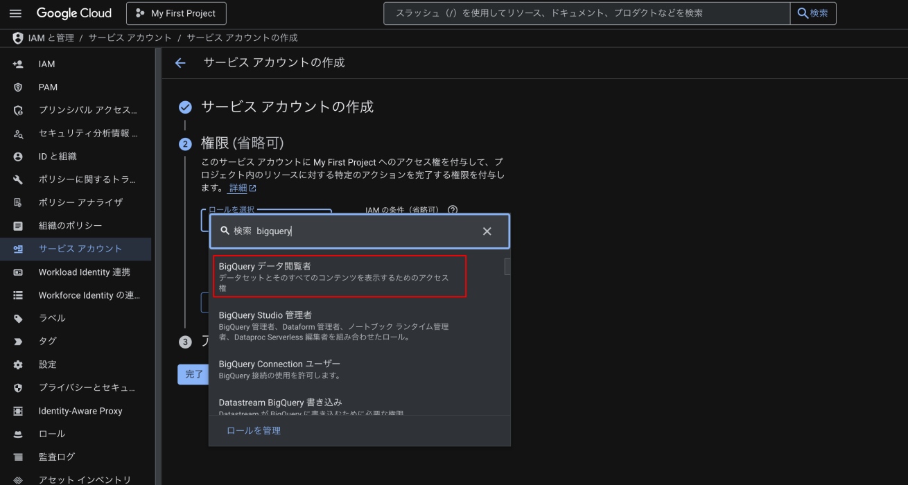Open the hamburger navigation menu
The height and width of the screenshot is (485, 908).
(16, 13)
